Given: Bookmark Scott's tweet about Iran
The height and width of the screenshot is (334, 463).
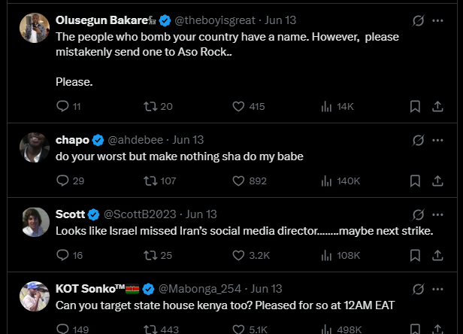Looking at the screenshot, I should coord(415,255).
